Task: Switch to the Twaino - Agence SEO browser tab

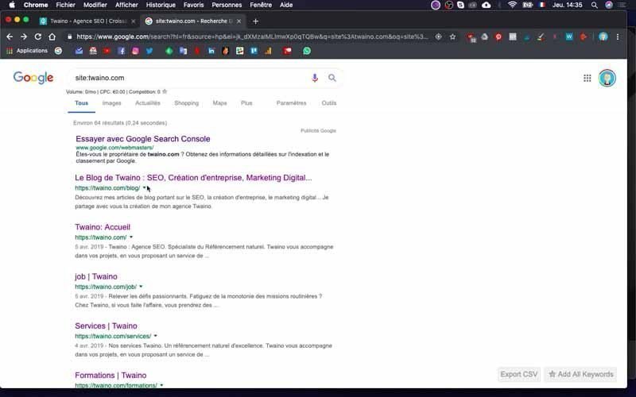Action: 87,21
